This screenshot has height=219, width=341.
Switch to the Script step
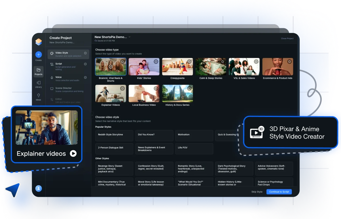point(59,64)
